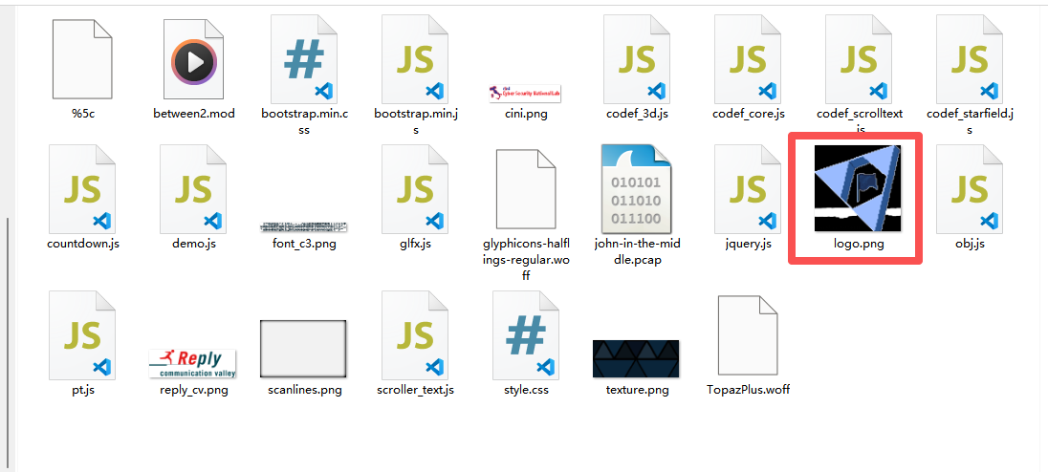Click the "bootstrap.min.js" file name label
1048x472 pixels.
pyautogui.click(x=415, y=122)
